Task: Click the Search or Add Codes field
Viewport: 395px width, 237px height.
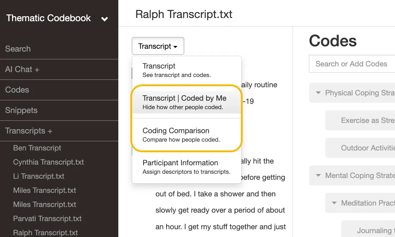Action: (x=352, y=64)
